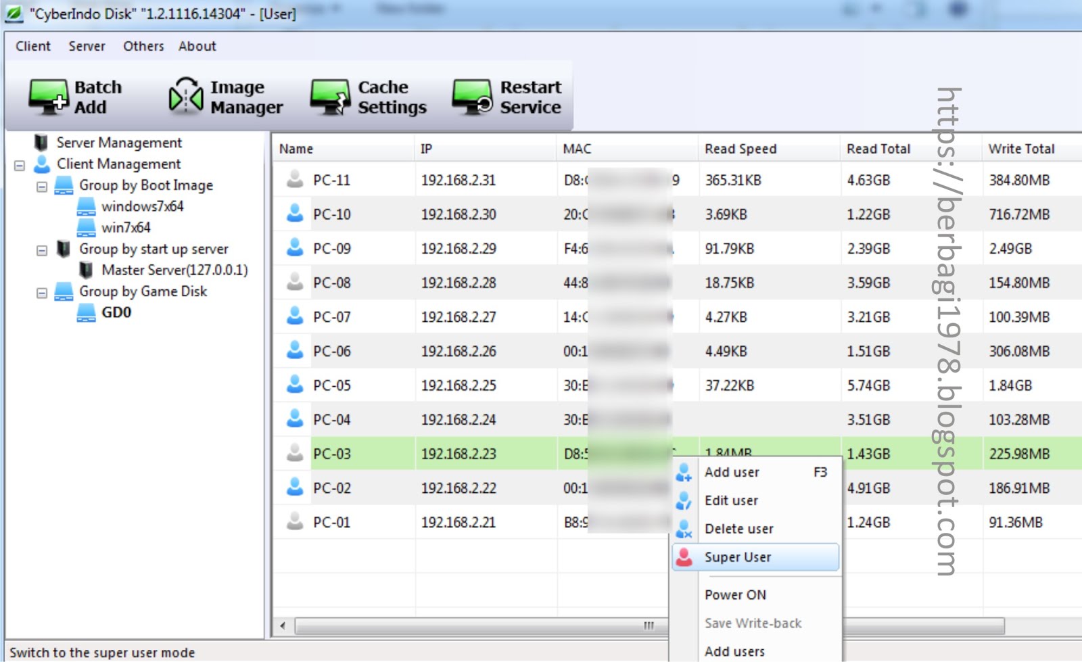Image resolution: width=1082 pixels, height=662 pixels.
Task: Collapse the Group by start up server node
Action: 42,250
